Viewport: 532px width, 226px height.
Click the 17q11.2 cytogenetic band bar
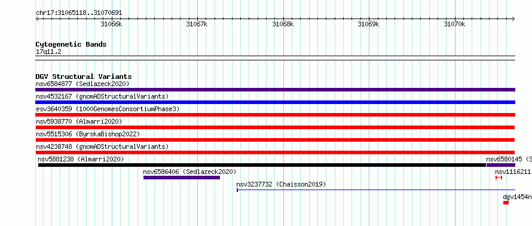tap(275, 58)
